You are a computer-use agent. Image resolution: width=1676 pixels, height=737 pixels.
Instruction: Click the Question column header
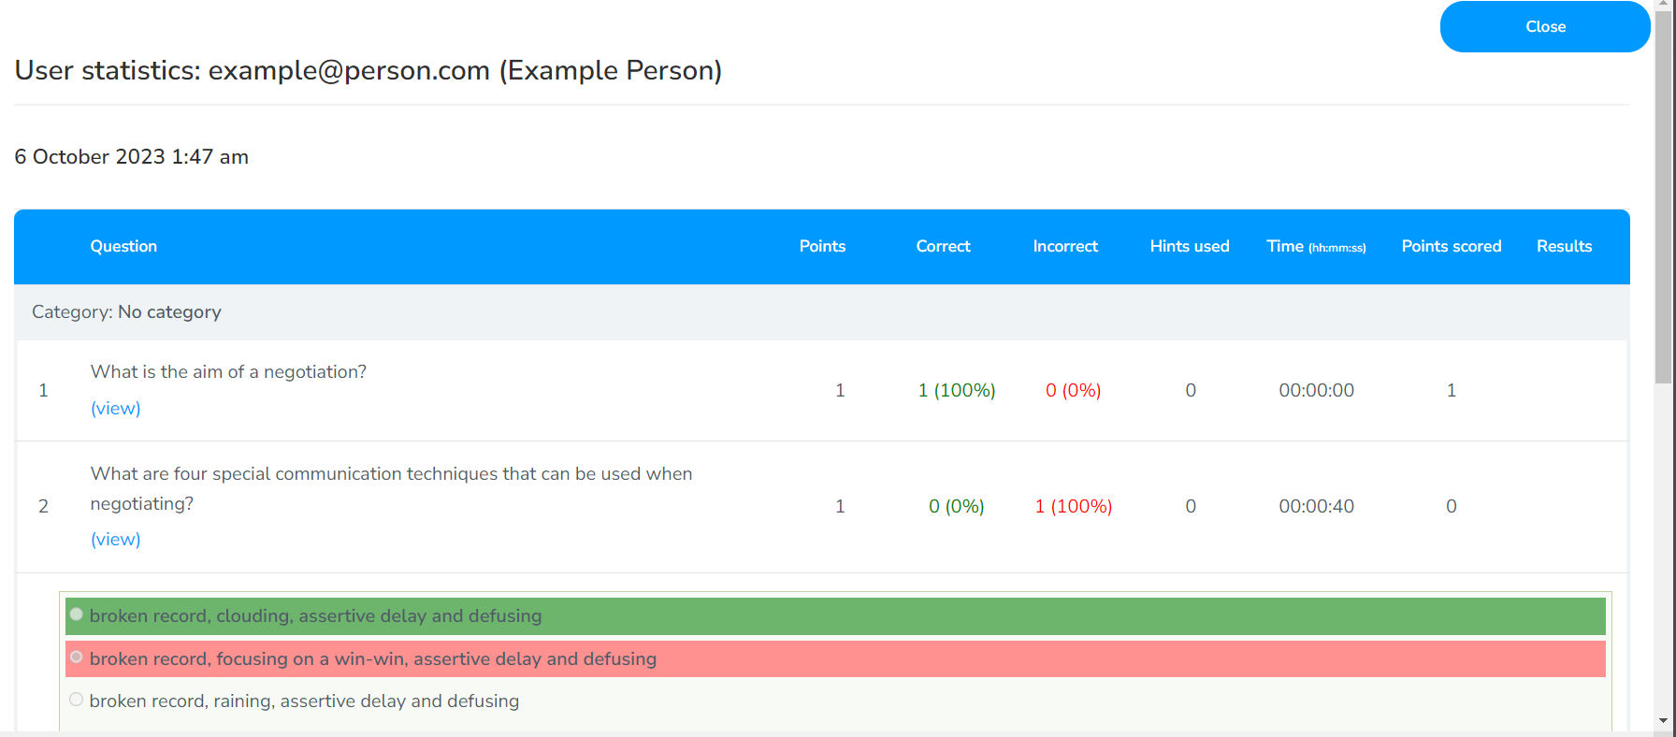[x=123, y=247]
